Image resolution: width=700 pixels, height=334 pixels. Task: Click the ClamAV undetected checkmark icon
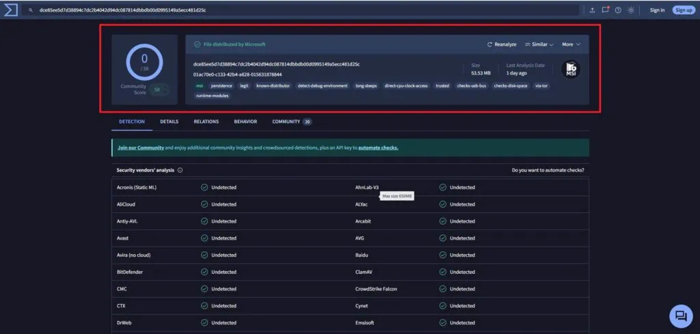(442, 272)
